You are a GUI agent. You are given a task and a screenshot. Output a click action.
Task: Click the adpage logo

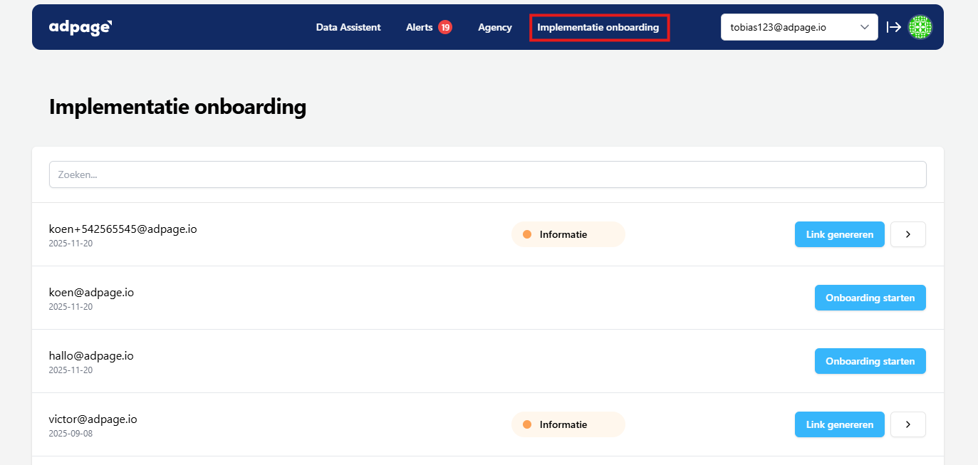[80, 27]
